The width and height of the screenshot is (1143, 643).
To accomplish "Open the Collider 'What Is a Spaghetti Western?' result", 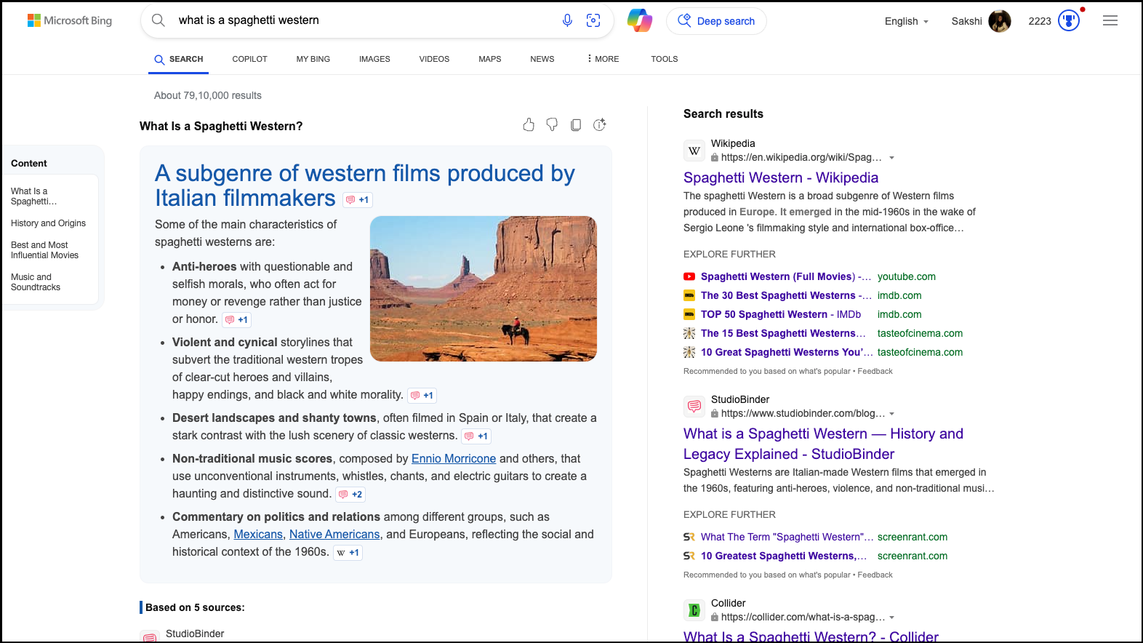I will pyautogui.click(x=811, y=636).
